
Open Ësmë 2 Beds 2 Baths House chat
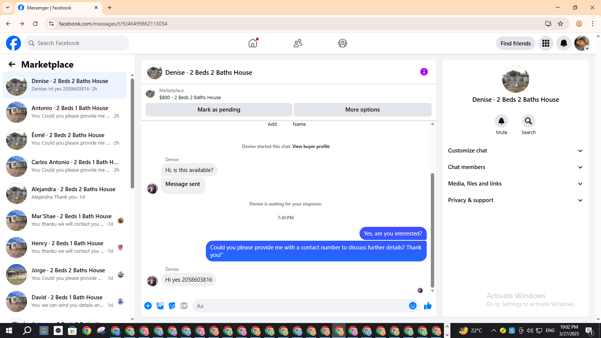pos(65,139)
